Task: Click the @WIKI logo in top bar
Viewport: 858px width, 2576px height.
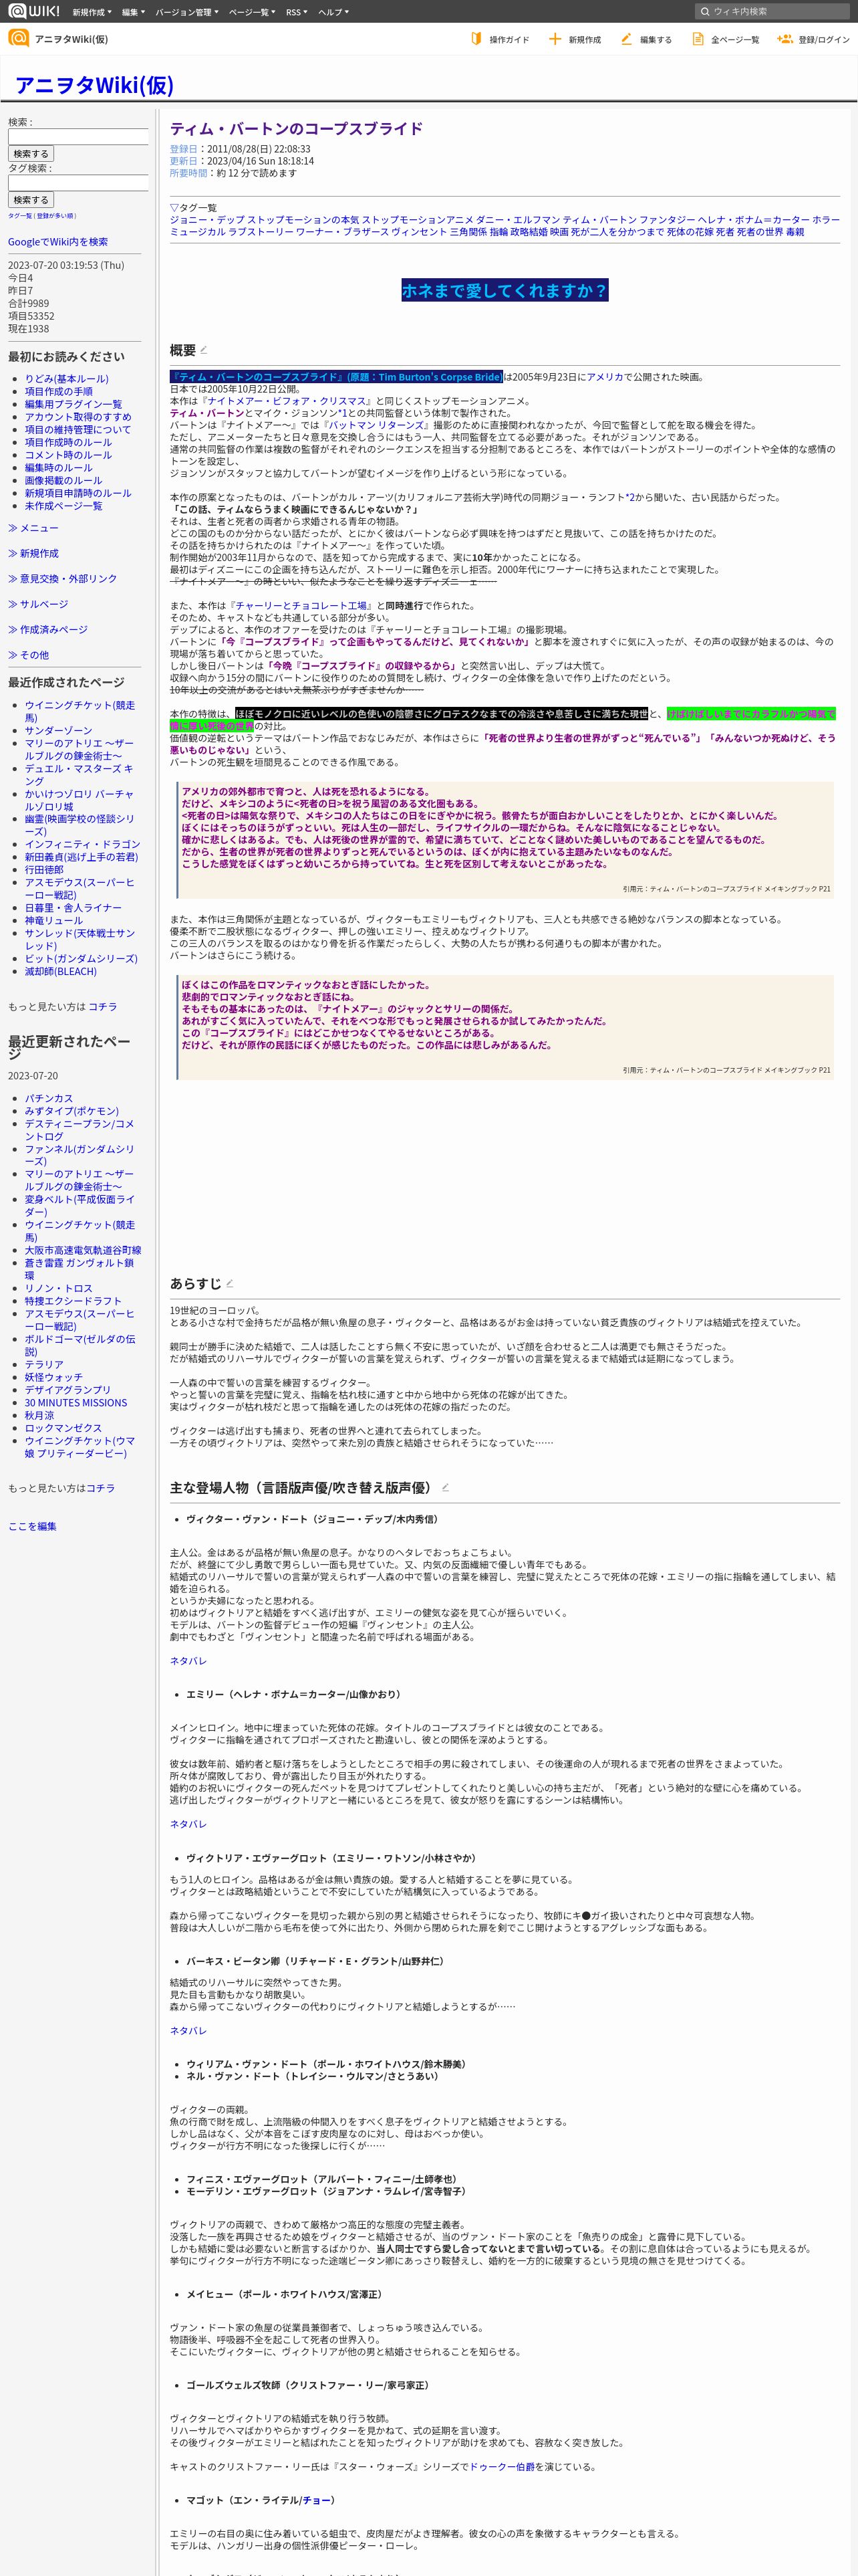Action: tap(34, 11)
